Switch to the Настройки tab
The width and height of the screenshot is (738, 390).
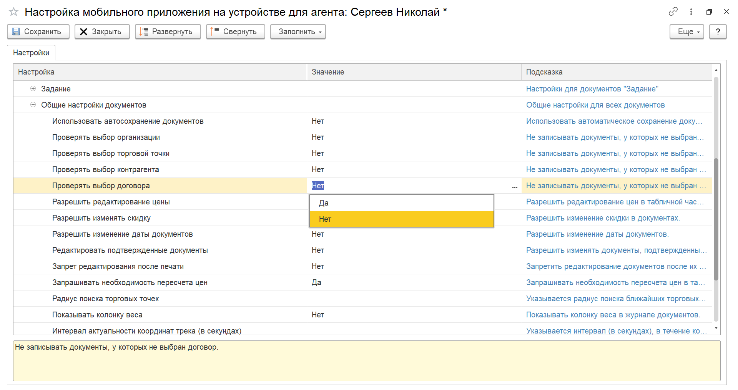point(31,53)
